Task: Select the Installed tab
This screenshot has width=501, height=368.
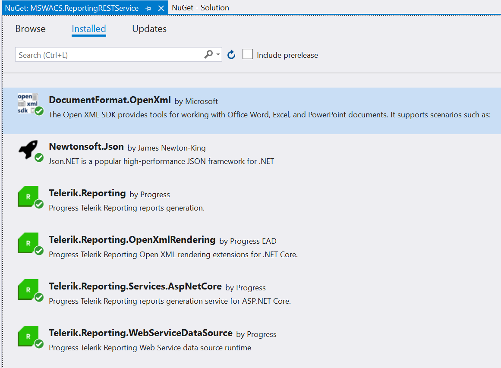Action: click(88, 29)
